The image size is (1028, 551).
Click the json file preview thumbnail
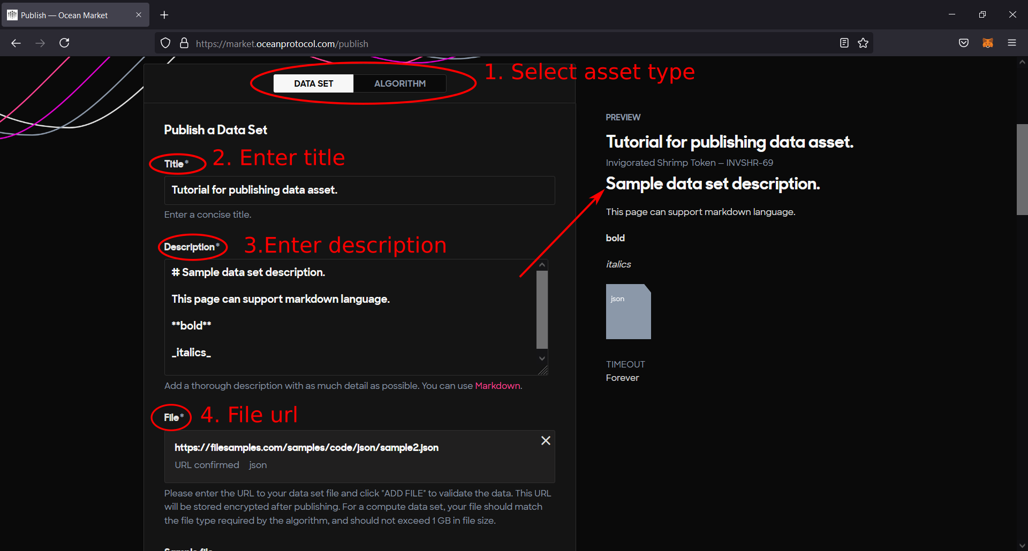tap(628, 311)
